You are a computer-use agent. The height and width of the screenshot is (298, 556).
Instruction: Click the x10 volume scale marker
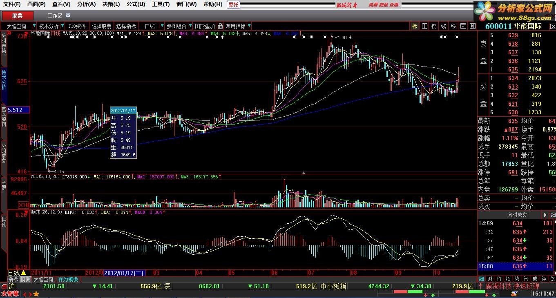pos(23,205)
